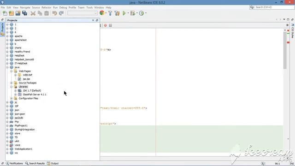Viewport: 295px width, 166px height.
Task: Open the Output tab
Action: coord(53,163)
